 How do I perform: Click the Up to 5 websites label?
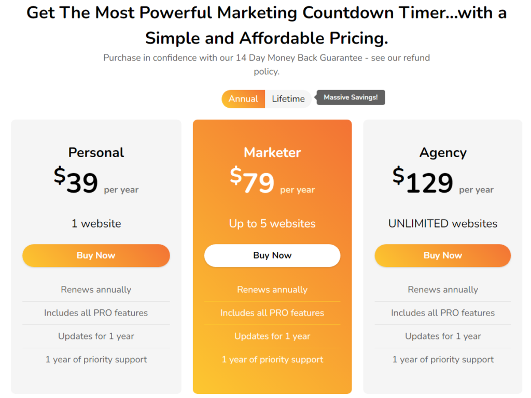click(x=272, y=223)
